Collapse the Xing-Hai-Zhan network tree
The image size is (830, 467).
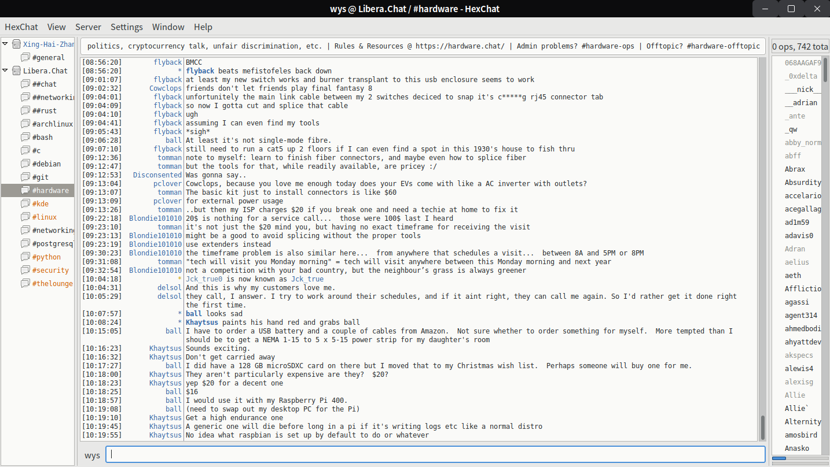click(x=6, y=44)
